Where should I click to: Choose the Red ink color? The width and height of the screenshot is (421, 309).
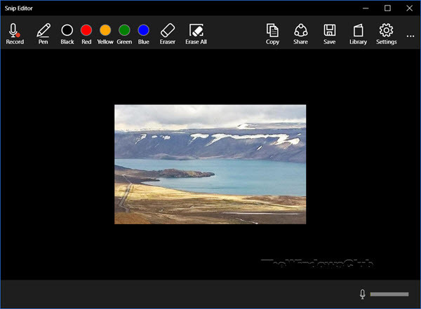[86, 34]
